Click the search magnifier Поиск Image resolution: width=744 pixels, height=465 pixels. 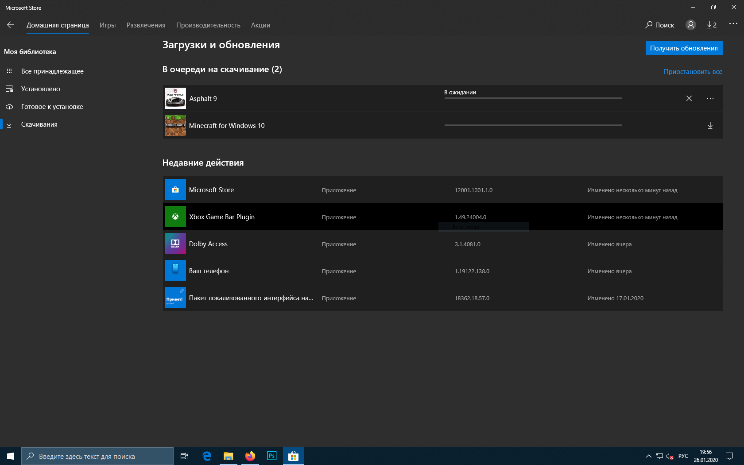point(660,25)
